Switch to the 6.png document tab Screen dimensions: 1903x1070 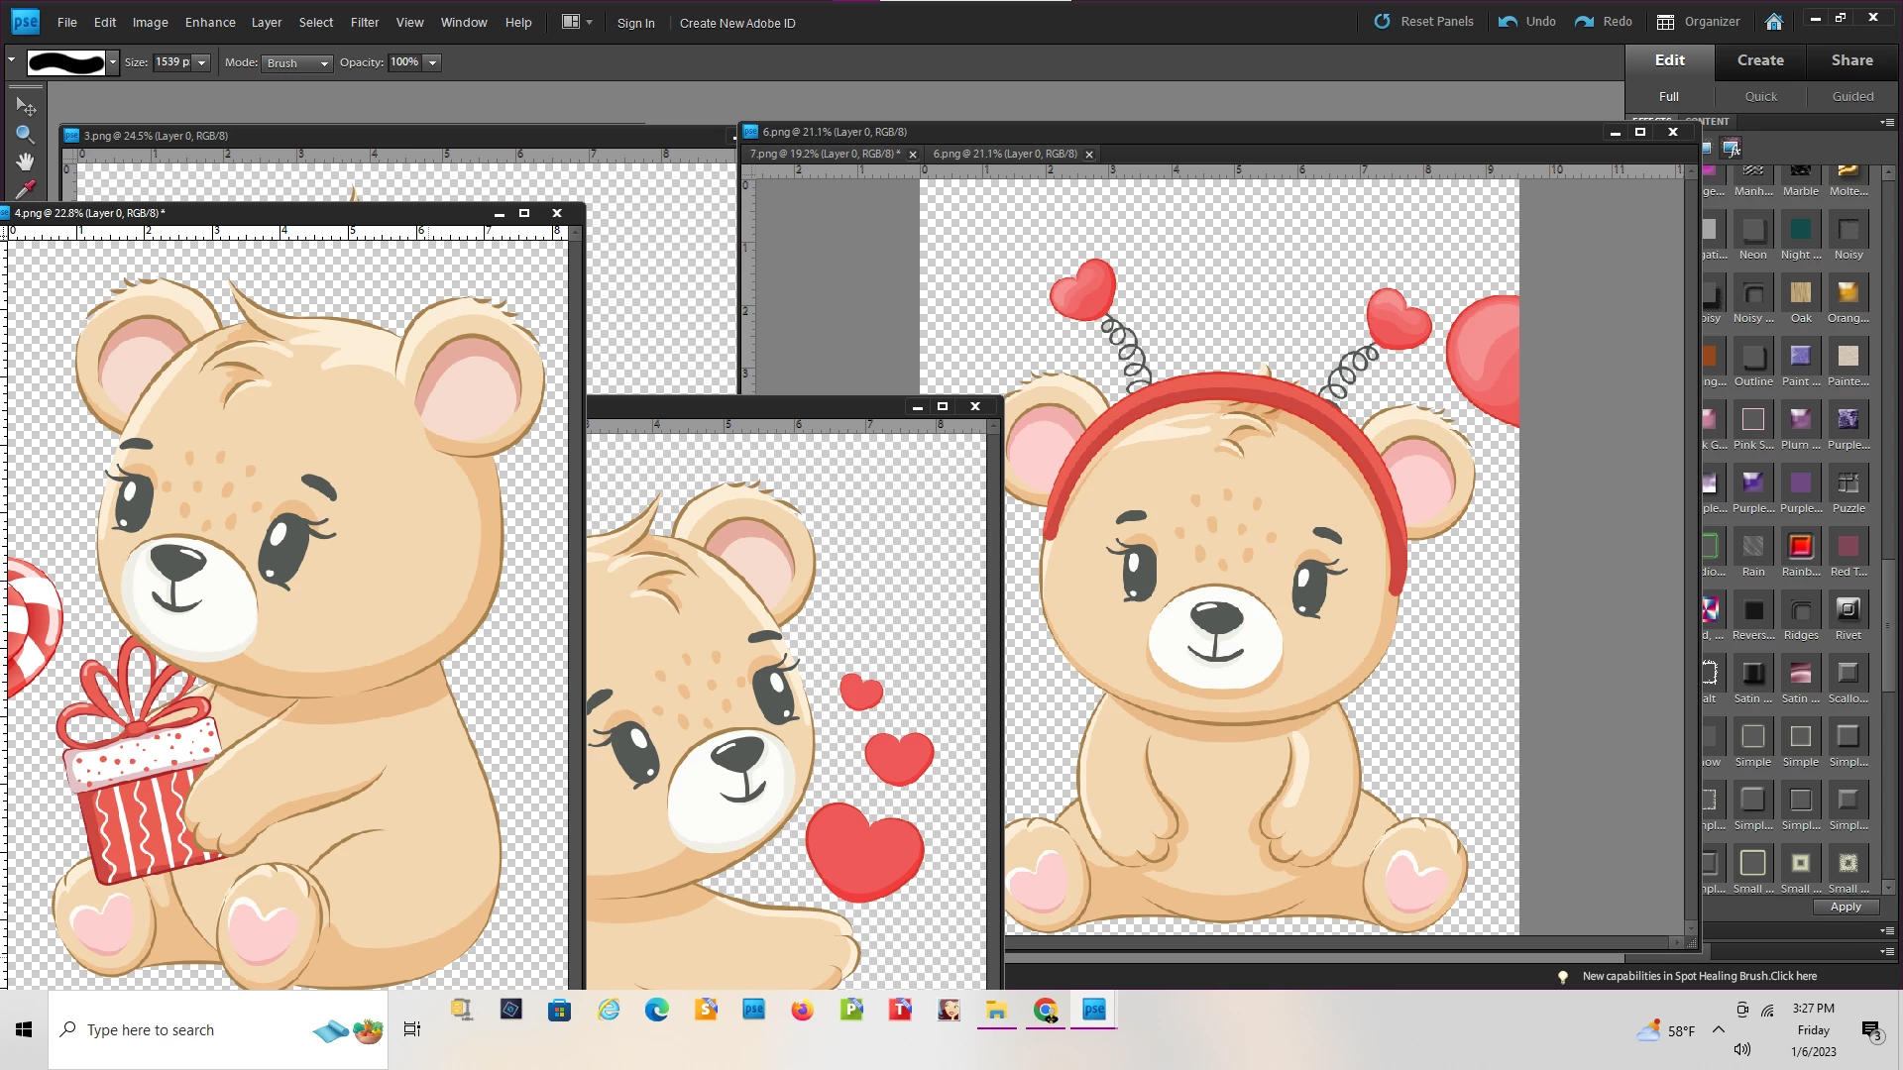(x=1004, y=154)
